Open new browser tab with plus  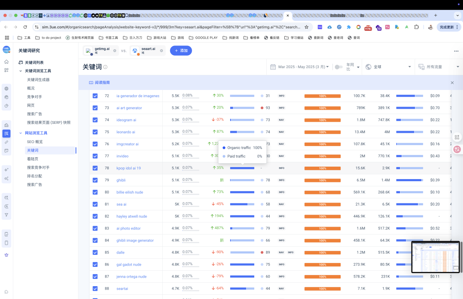coord(436,15)
